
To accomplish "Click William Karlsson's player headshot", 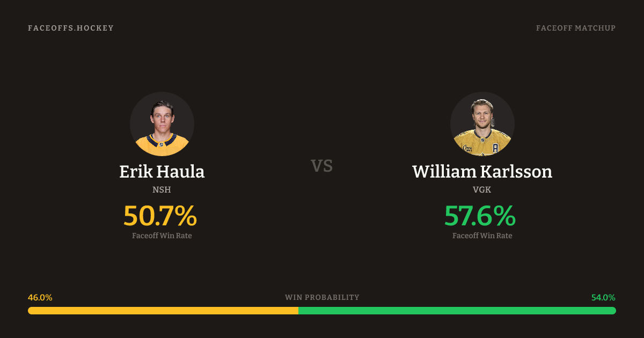I will click(x=482, y=124).
